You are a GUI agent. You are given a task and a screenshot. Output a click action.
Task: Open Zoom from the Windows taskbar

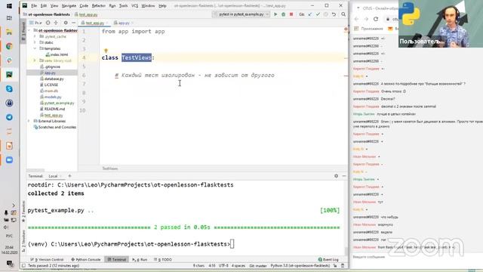click(9, 159)
